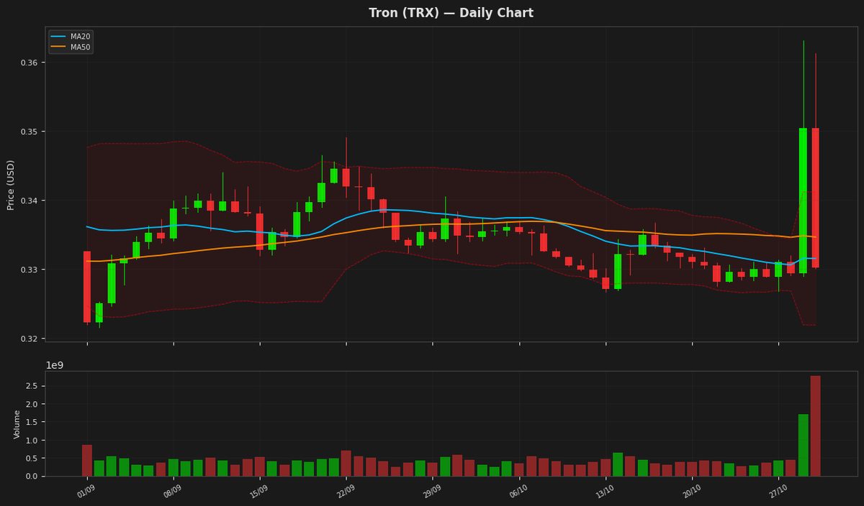Click the 0.34 price tick label
Screen dimensions: 864x506
point(29,201)
